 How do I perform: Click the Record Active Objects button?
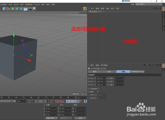click(x=56, y=101)
